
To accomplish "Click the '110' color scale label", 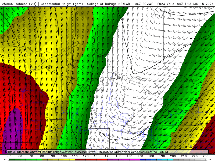I will point(75,156).
